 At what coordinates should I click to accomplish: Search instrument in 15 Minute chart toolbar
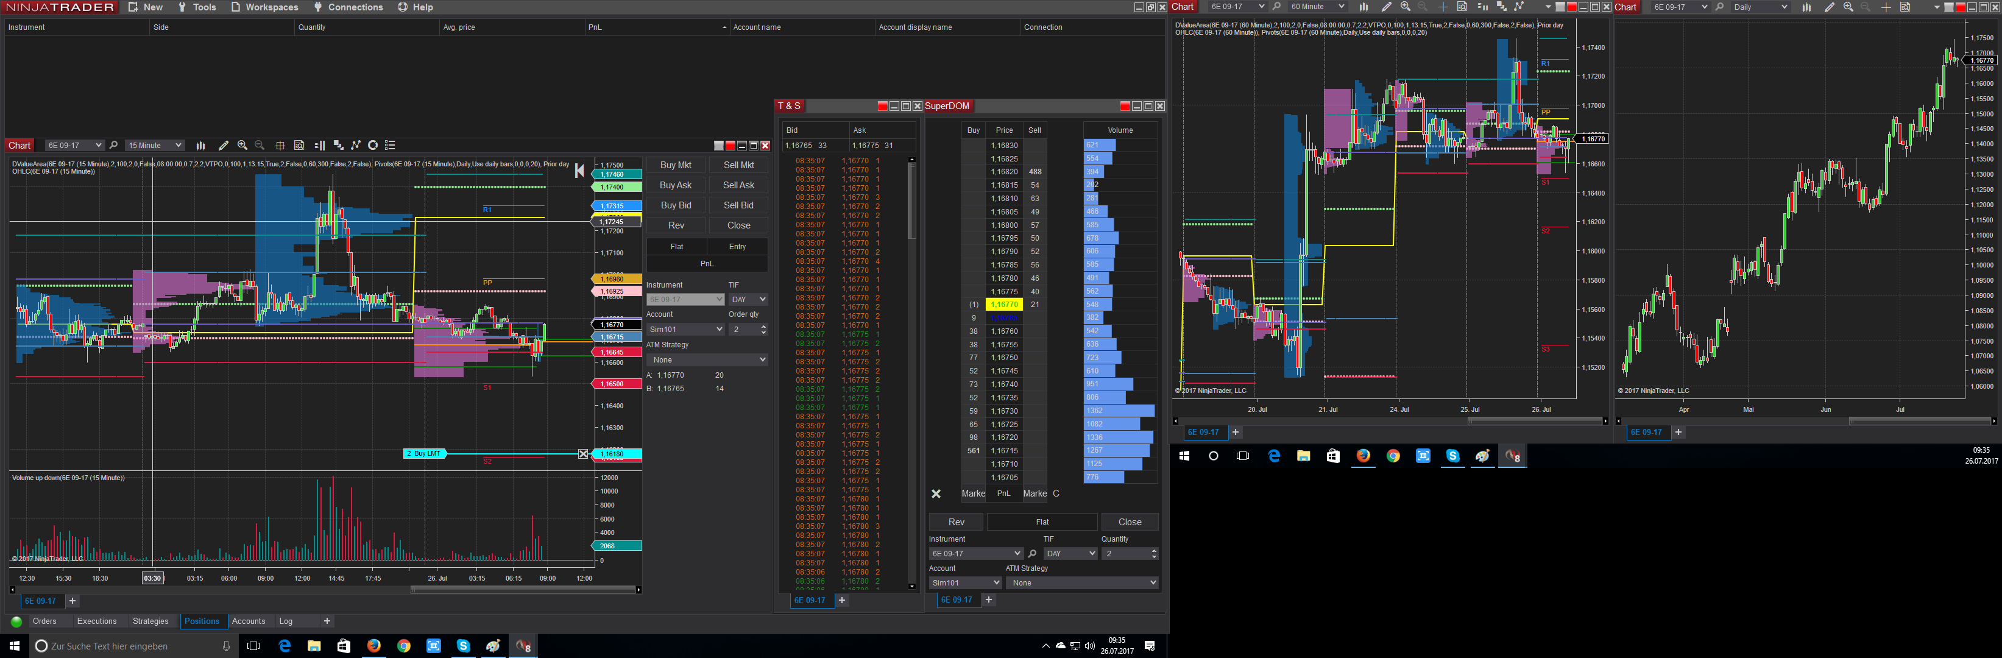[x=113, y=145]
